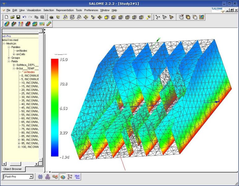Viewport: 239px width, 186px height.
Task: Toggle the trihedron axes display icon
Action: coord(58,17)
